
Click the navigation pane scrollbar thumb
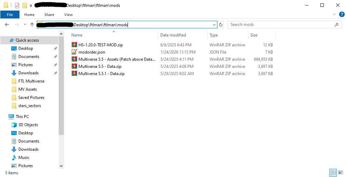(x=61, y=86)
